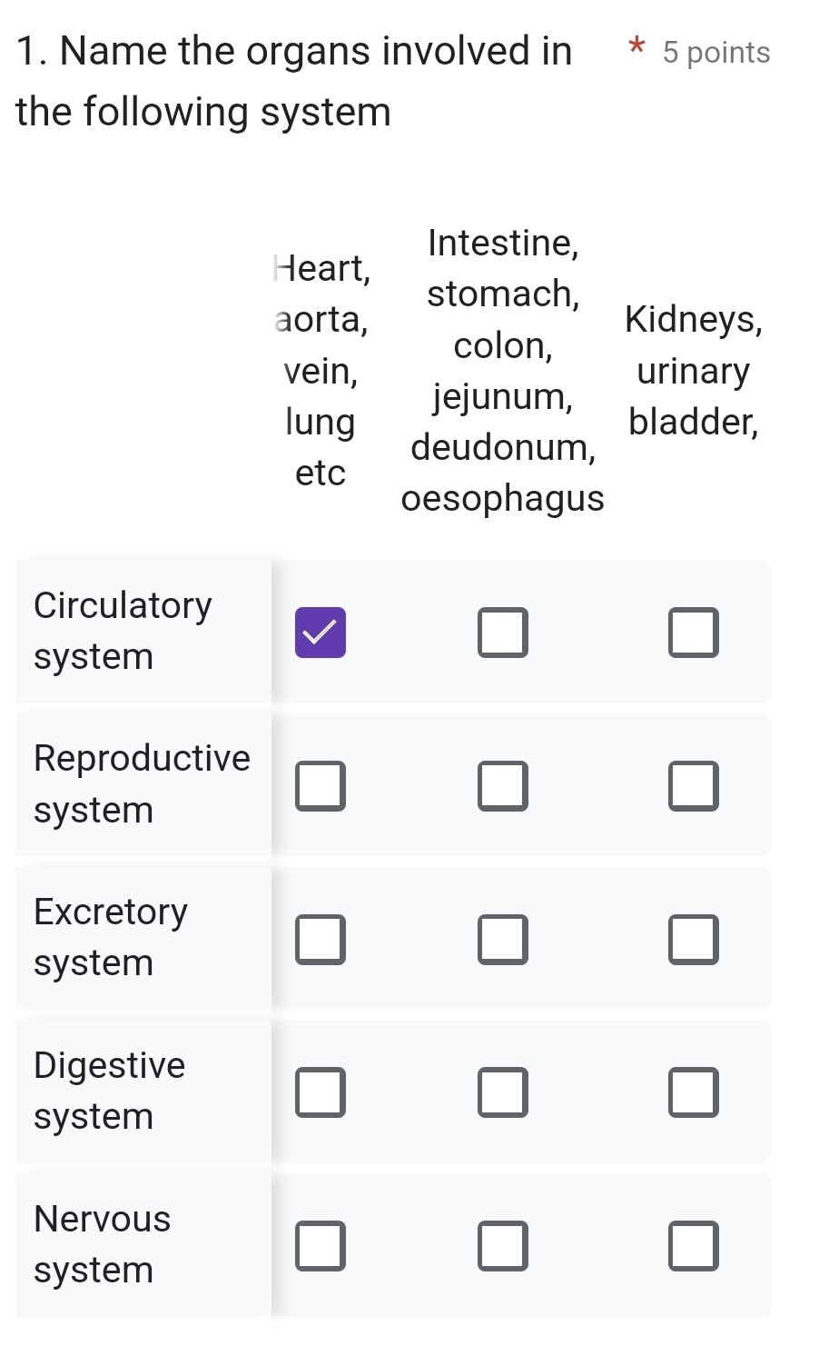Check Reproductive system Intestine, stomach checkbox
The height and width of the screenshot is (1356, 819).
click(503, 786)
